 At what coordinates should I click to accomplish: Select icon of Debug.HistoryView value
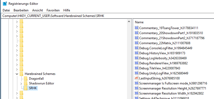tap(137, 53)
